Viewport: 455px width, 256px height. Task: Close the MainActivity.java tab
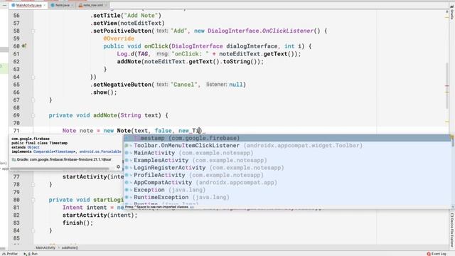pyautogui.click(x=44, y=5)
